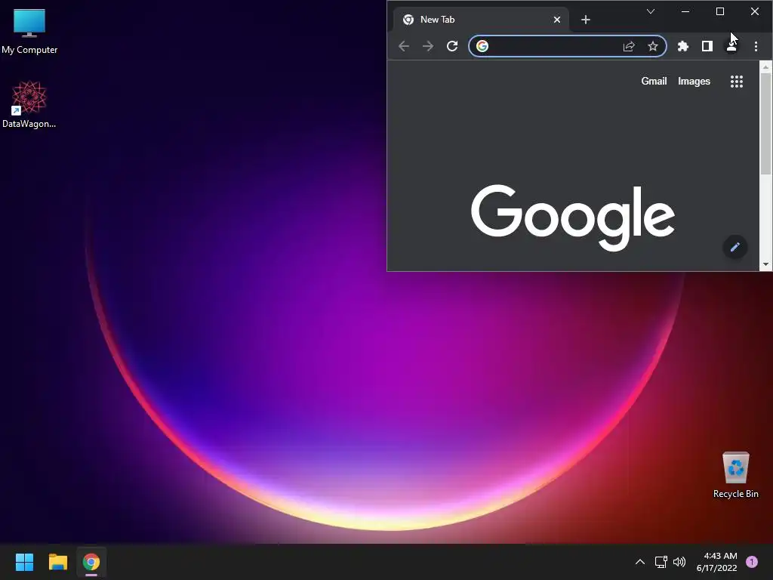Select Chrome icon in the taskbar

pyautogui.click(x=91, y=562)
